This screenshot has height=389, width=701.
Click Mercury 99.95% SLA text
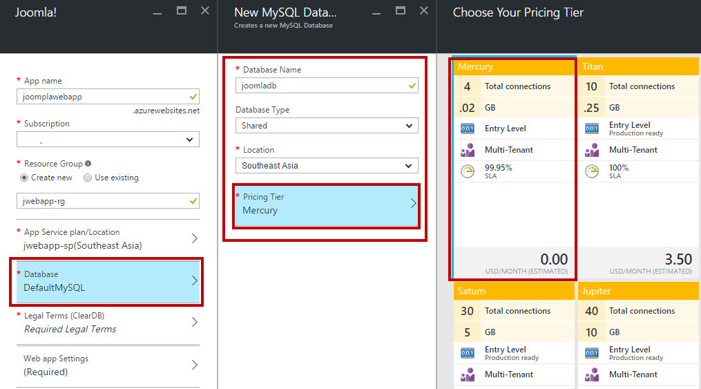tap(498, 171)
